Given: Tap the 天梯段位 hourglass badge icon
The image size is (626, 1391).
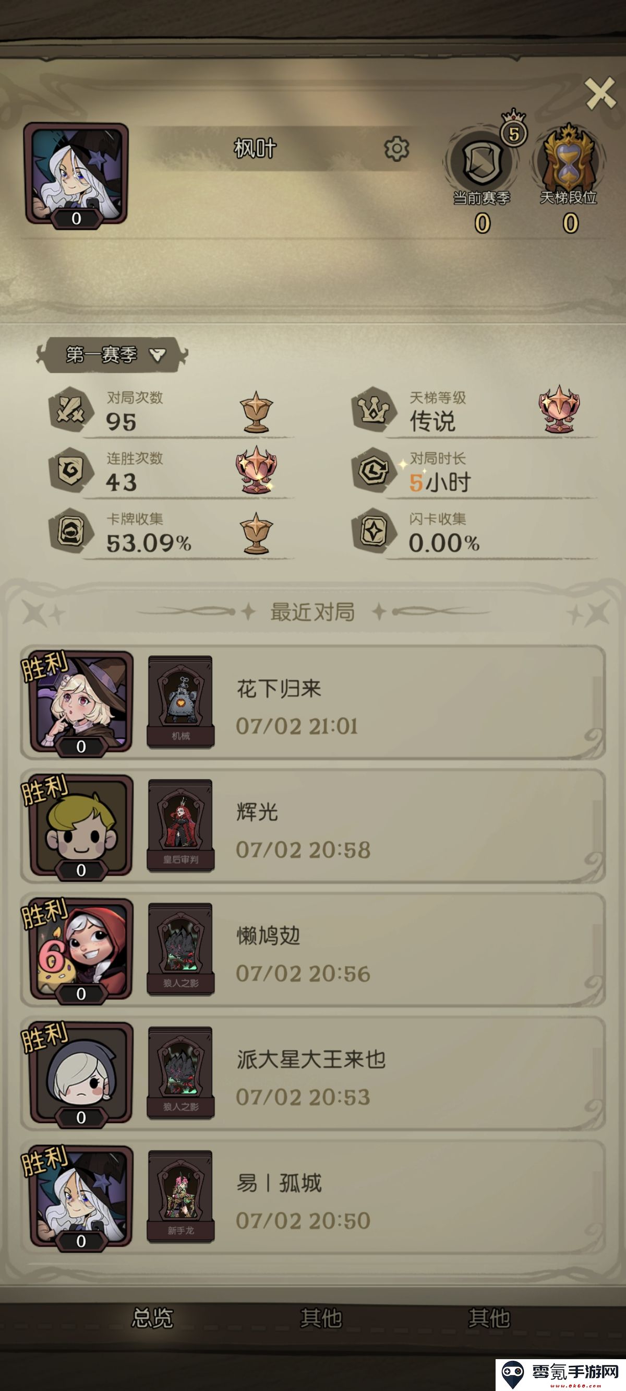Looking at the screenshot, I should click(569, 157).
